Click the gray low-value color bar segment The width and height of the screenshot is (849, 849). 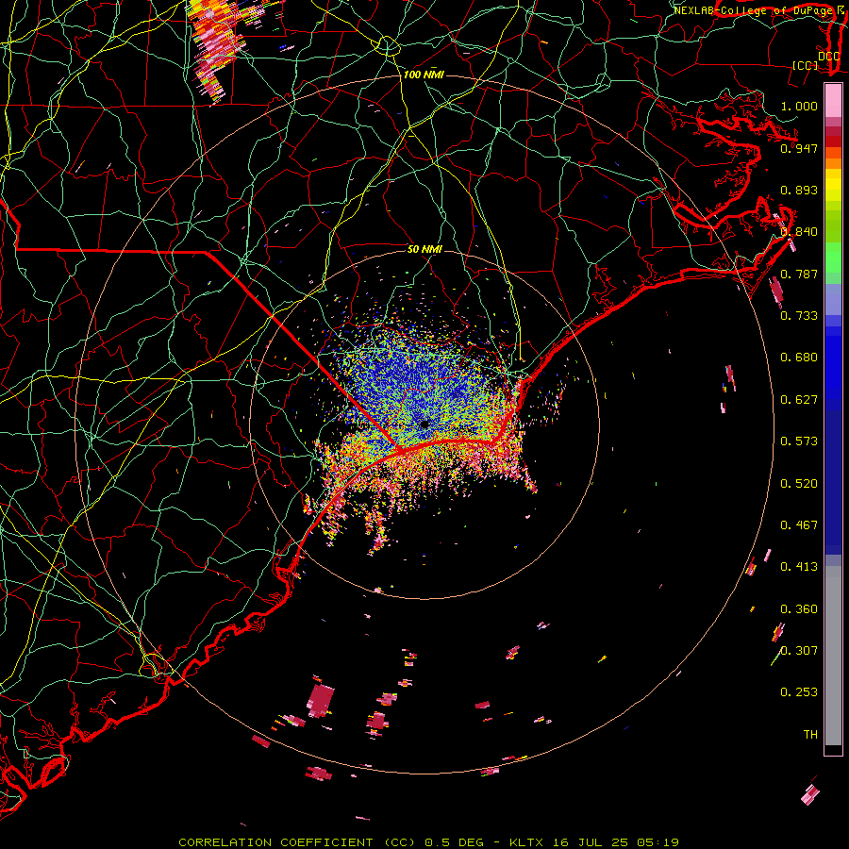click(x=833, y=656)
